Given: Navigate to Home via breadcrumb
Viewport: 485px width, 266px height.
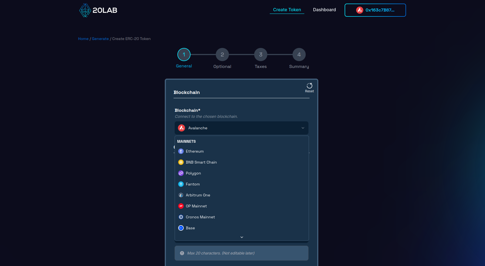Looking at the screenshot, I should click(83, 39).
